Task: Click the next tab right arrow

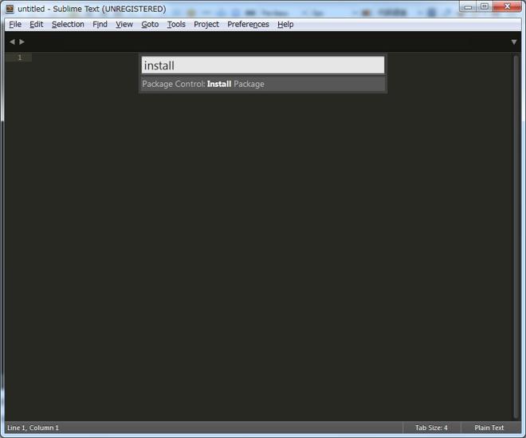Action: (x=22, y=41)
